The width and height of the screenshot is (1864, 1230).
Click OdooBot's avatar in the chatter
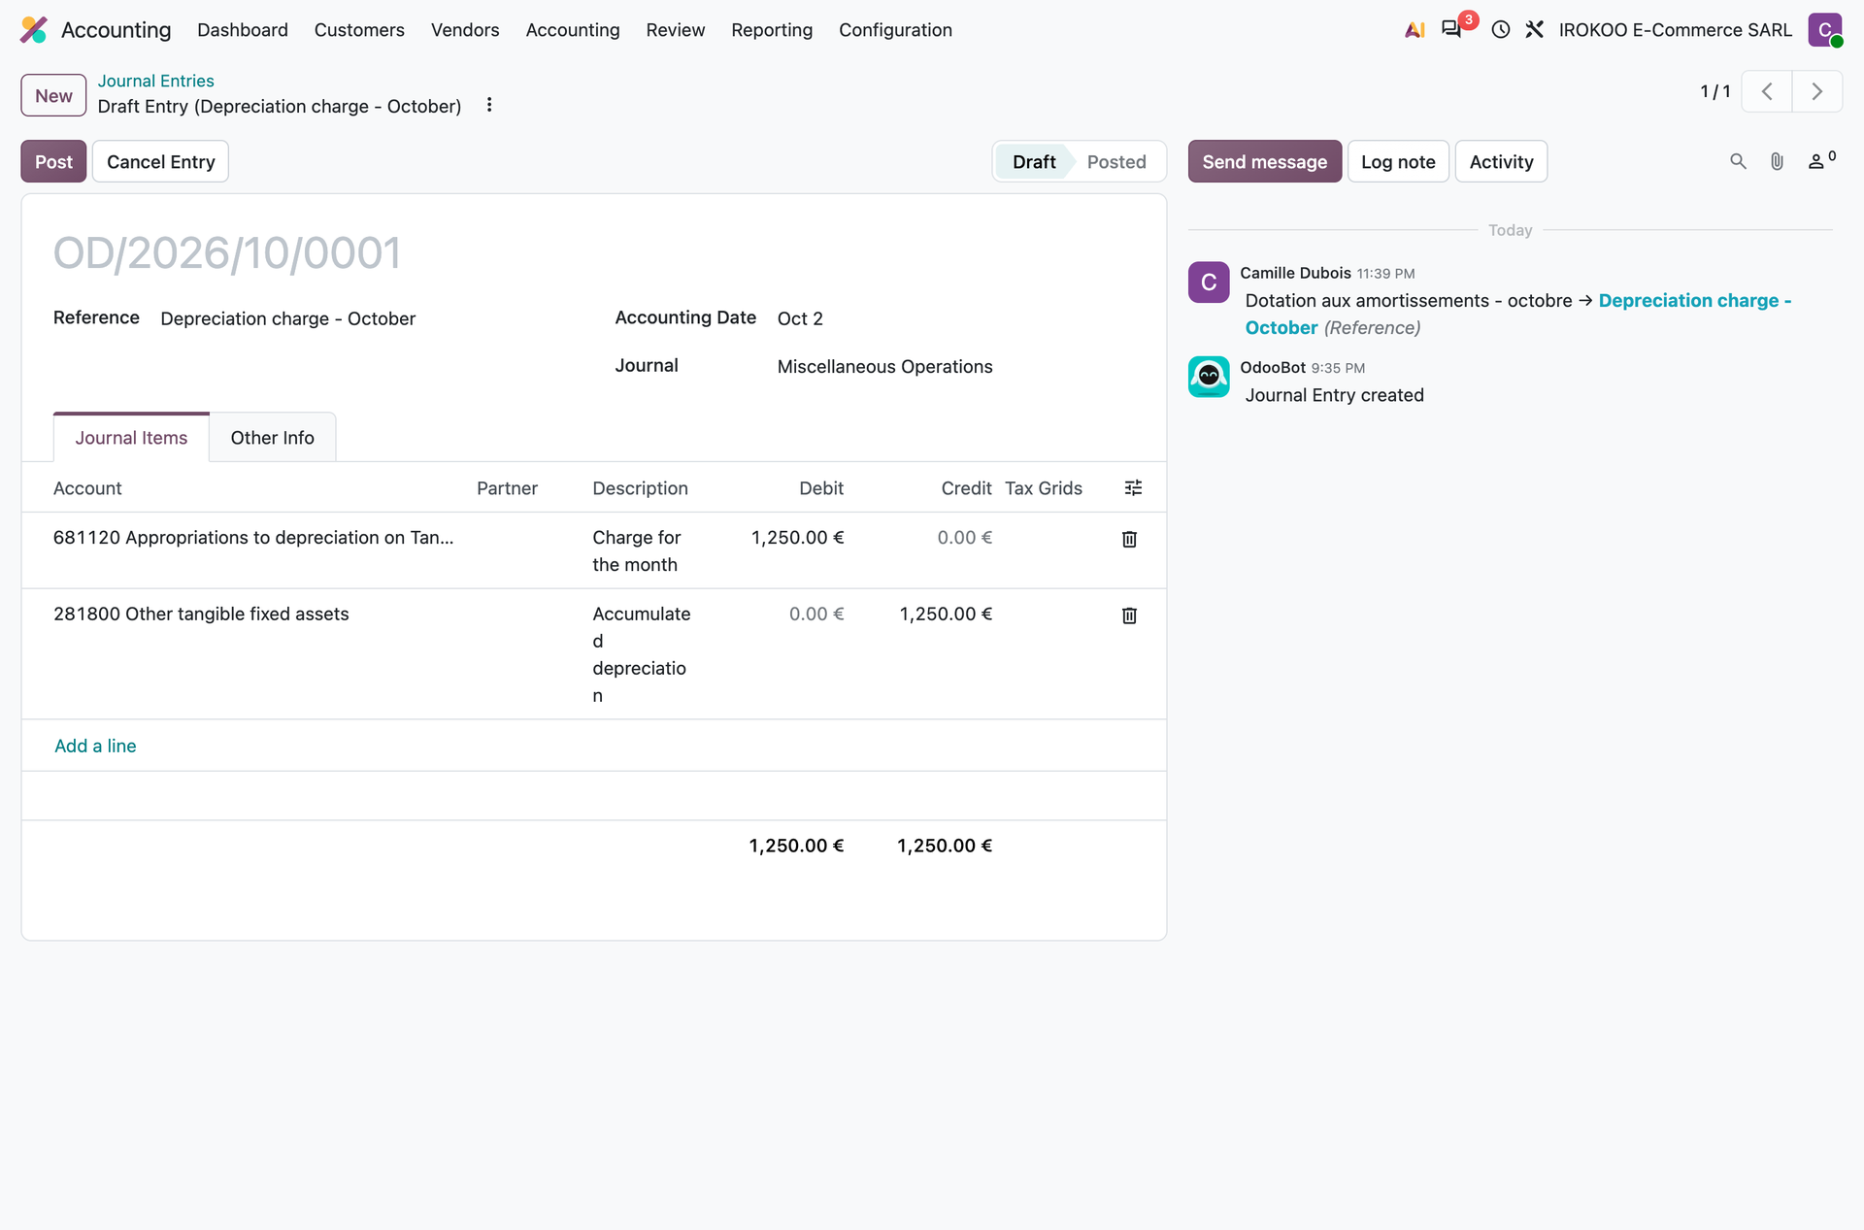click(1209, 377)
